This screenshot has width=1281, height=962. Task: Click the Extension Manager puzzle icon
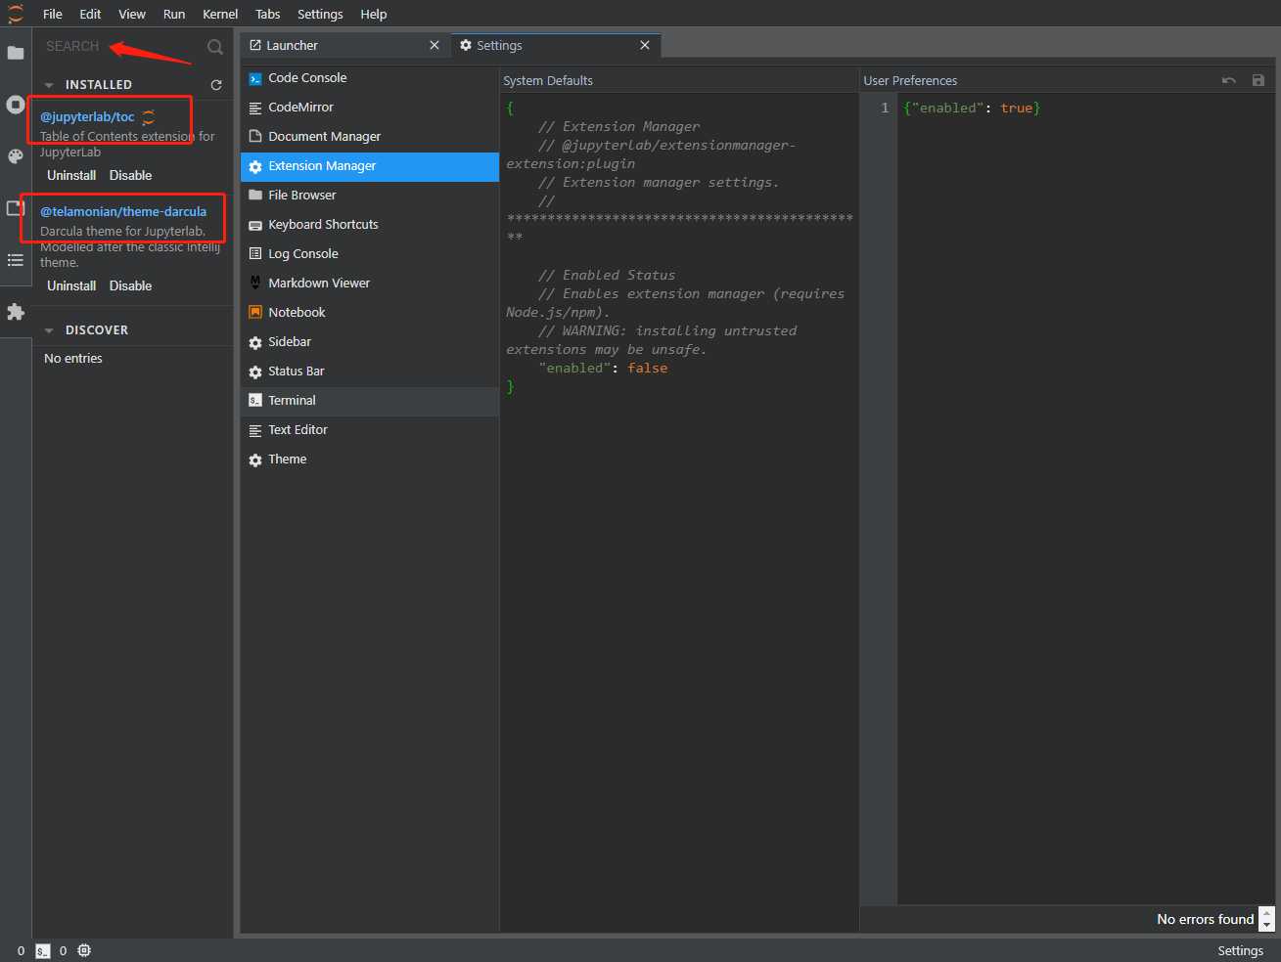(16, 312)
